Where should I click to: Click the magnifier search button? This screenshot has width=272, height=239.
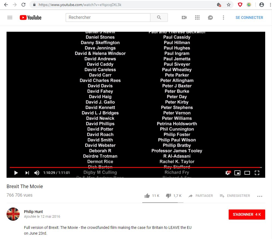[x=159, y=18]
